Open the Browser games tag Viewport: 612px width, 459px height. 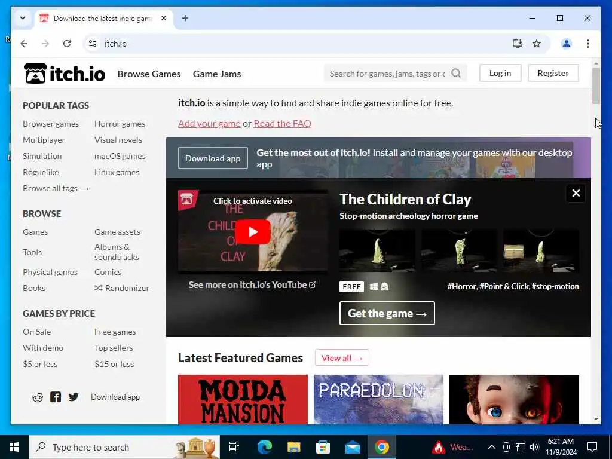51,124
